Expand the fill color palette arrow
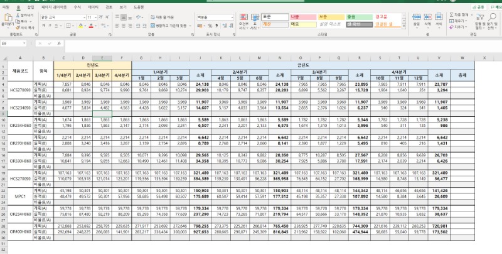 (85, 26)
